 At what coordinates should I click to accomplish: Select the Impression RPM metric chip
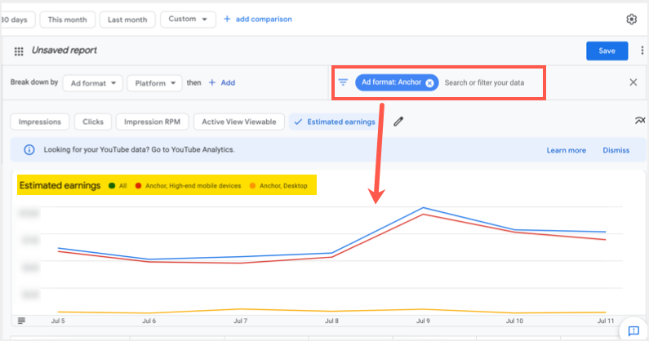point(152,122)
